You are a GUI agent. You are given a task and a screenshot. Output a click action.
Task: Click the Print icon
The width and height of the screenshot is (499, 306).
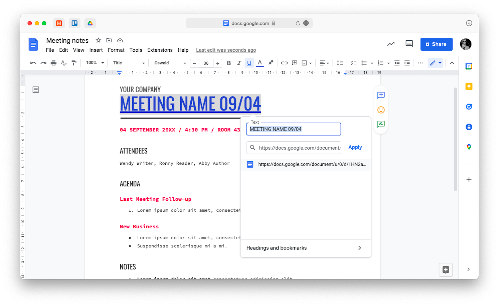[x=53, y=63]
